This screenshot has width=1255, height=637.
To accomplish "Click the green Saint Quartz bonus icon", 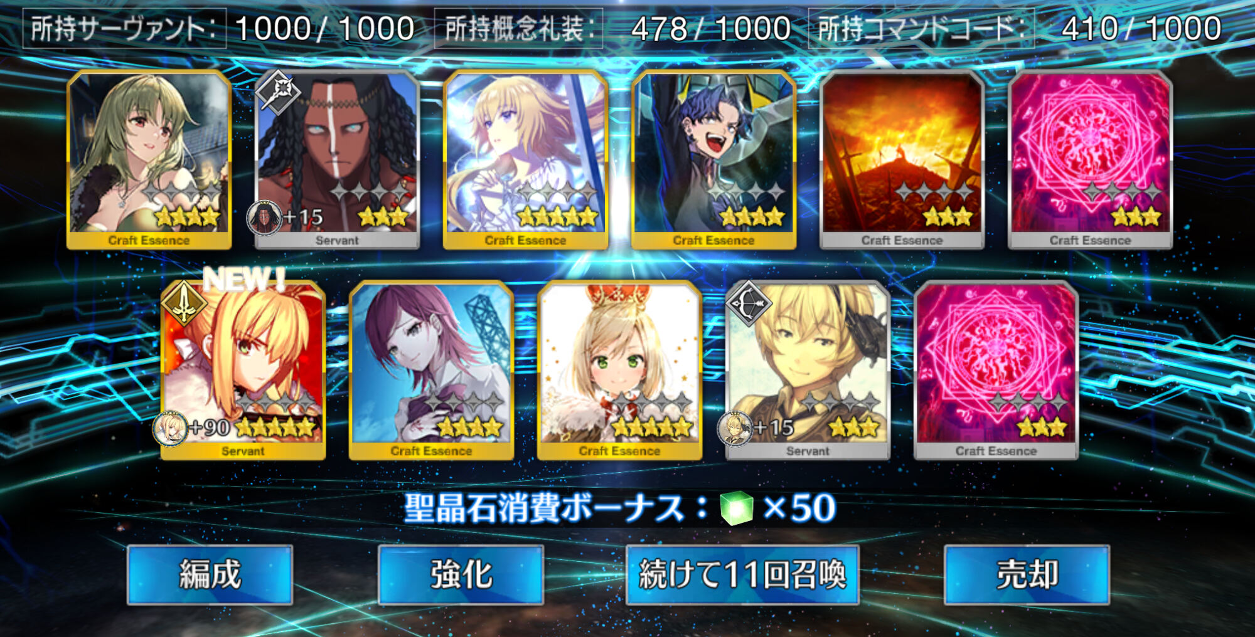I will [736, 508].
